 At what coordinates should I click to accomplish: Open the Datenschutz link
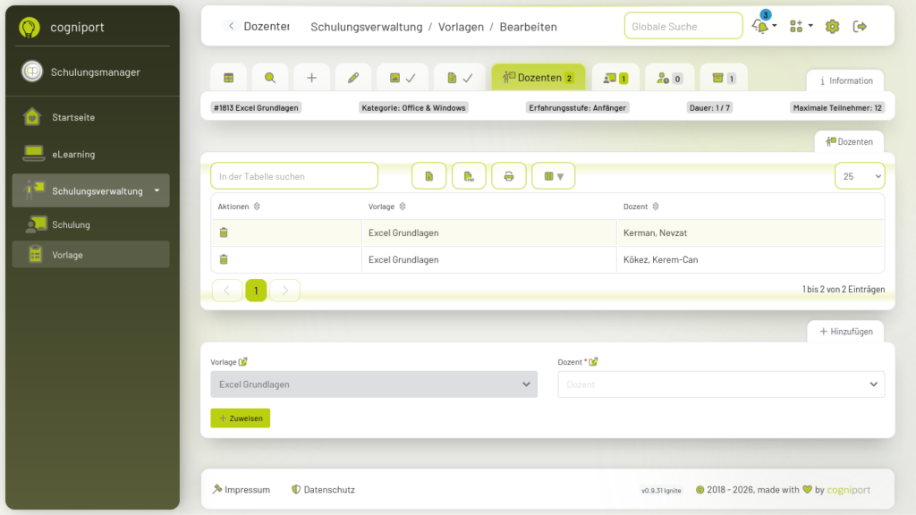coord(323,490)
